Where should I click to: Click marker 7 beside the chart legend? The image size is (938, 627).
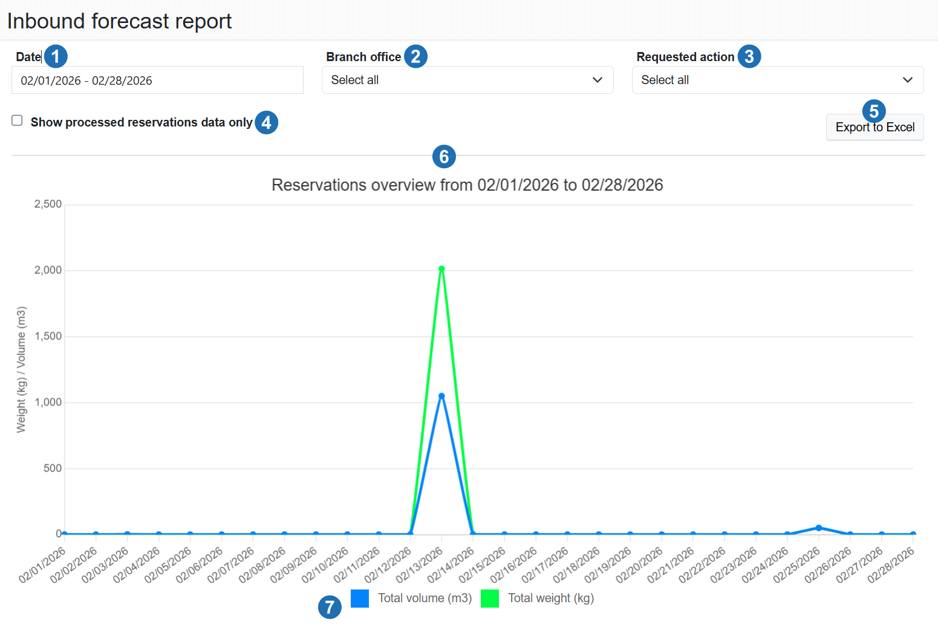coord(330,607)
